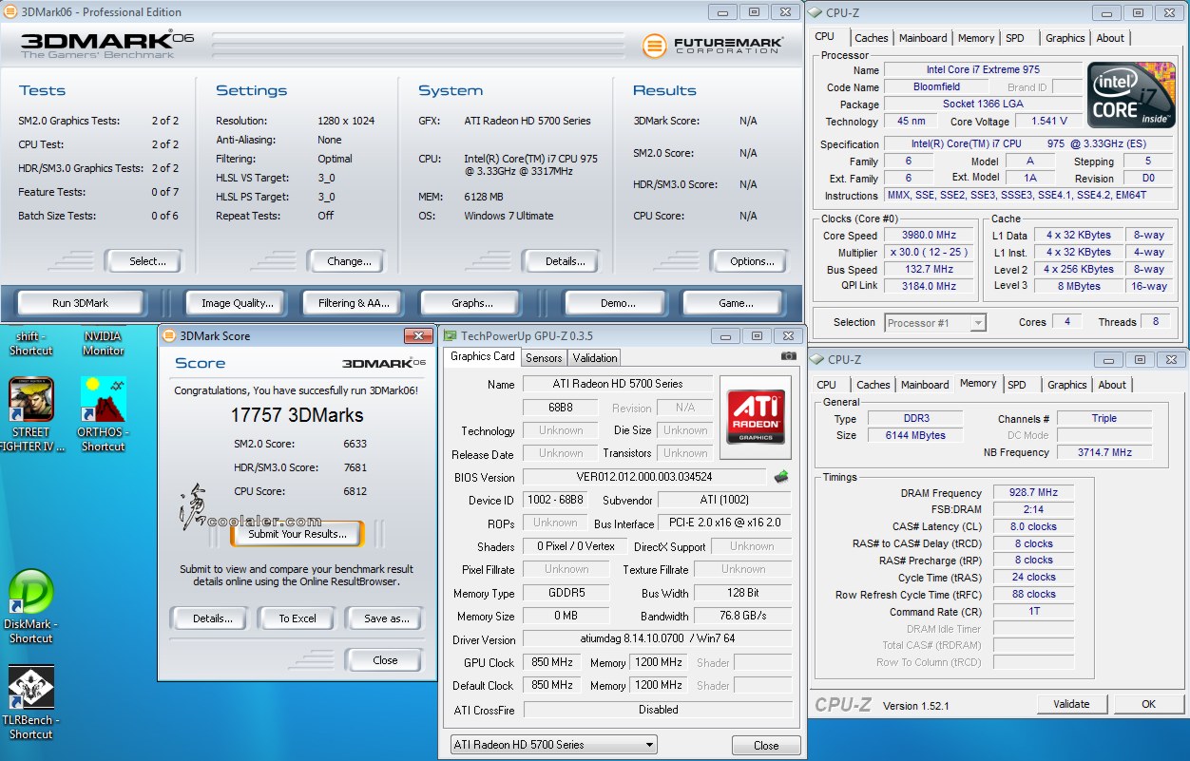This screenshot has height=761, width=1190.
Task: Switch to CPU tab in lower CPU-Z
Action: coord(827,385)
